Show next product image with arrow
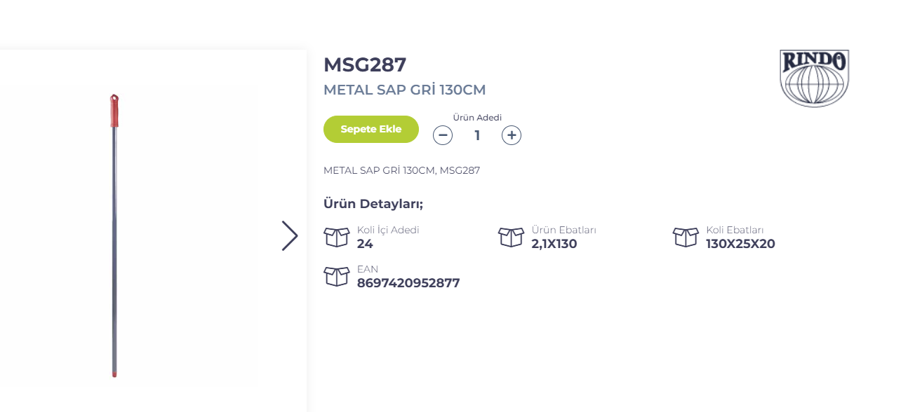Screen dimensions: 915x412 pos(290,236)
